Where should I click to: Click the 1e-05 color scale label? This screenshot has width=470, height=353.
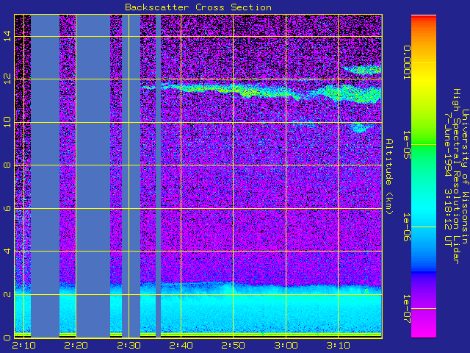pyautogui.click(x=406, y=145)
